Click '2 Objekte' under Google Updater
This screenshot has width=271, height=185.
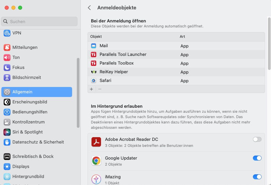(x=113, y=164)
